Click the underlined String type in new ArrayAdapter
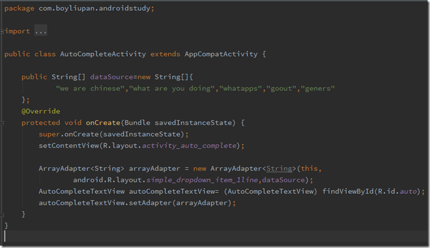 click(279, 169)
